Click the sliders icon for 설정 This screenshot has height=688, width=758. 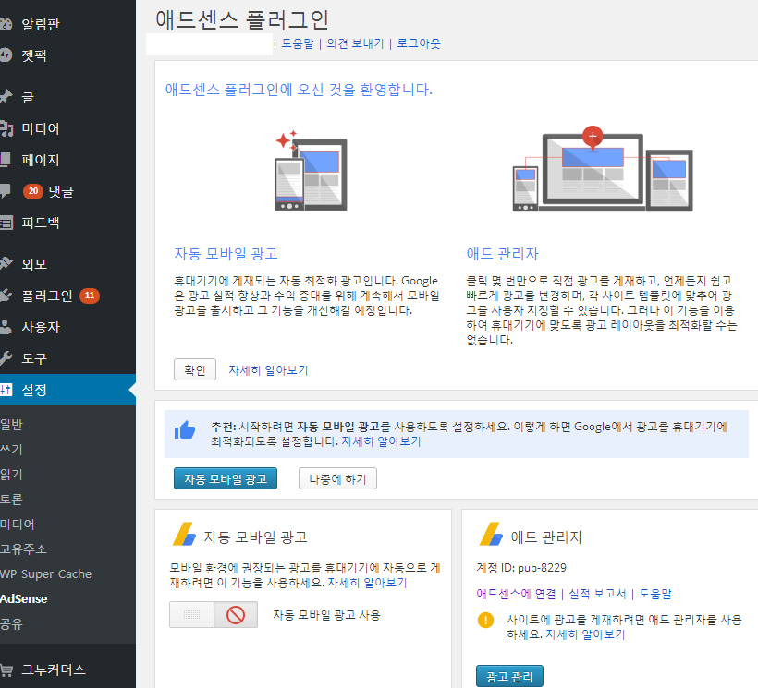click(6, 390)
